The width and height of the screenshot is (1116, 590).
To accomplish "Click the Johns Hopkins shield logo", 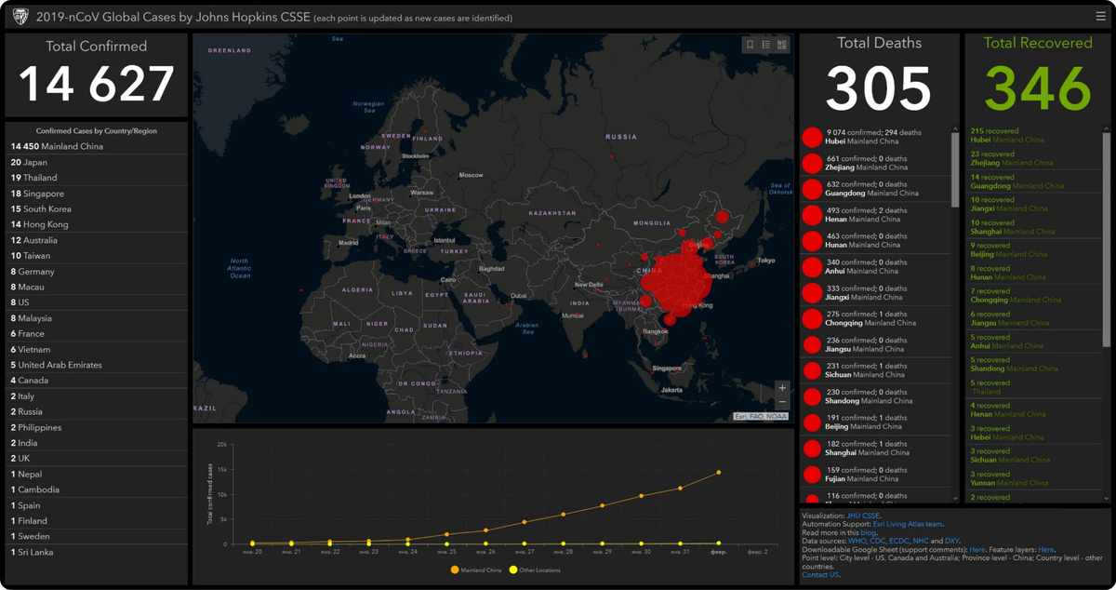I will pos(19,17).
